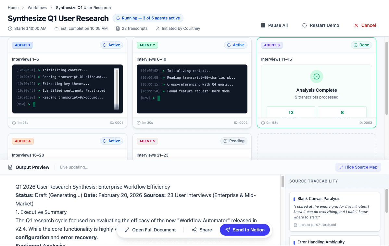The image size is (389, 246).
Task: Click the document icon beside 23 transcripts
Action: pyautogui.click(x=118, y=29)
